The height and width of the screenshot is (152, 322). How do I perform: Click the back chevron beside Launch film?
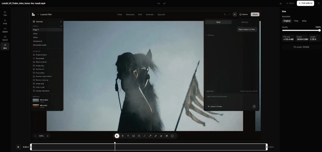(x=38, y=14)
